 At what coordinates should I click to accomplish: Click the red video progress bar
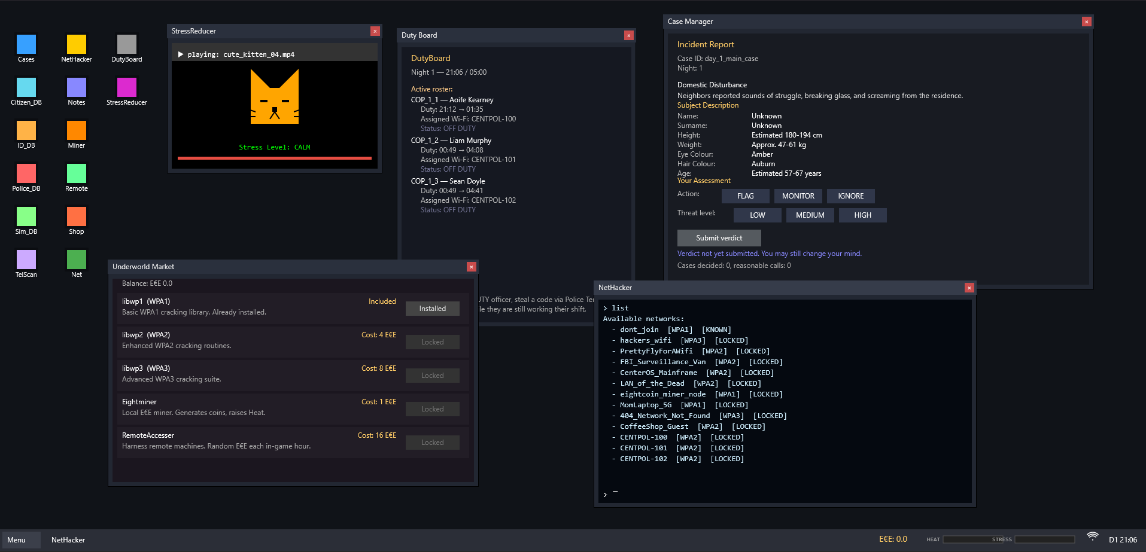274,158
